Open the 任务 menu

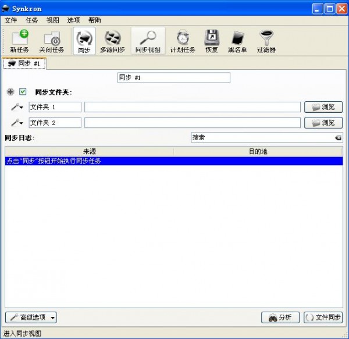(31, 20)
